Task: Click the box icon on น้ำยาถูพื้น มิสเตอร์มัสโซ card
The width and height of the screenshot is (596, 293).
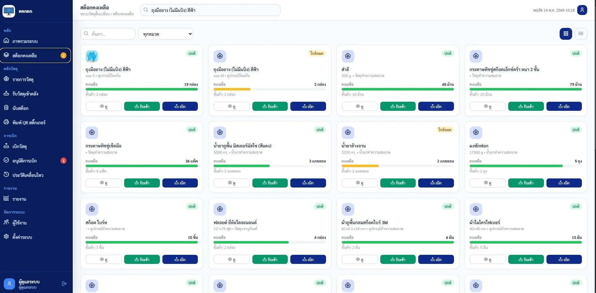Action: [x=220, y=133]
